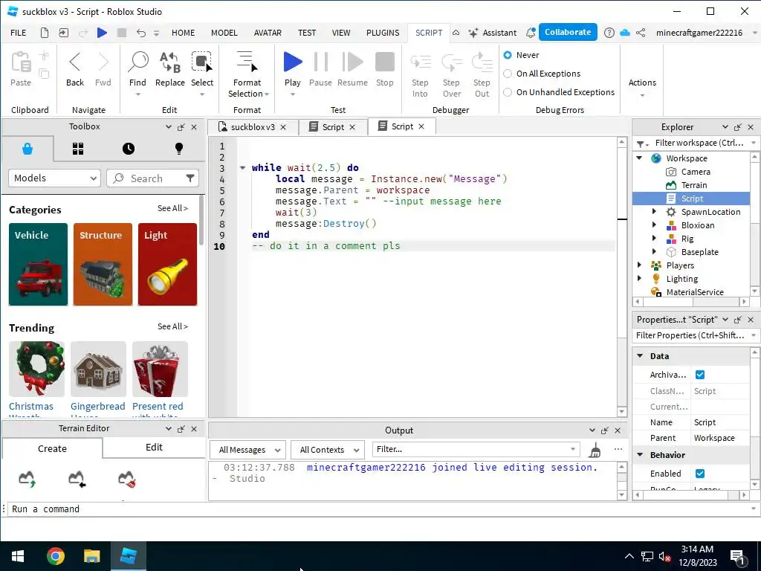Image resolution: width=761 pixels, height=571 pixels.
Task: Open File Explorer from the taskbar
Action: [91, 556]
